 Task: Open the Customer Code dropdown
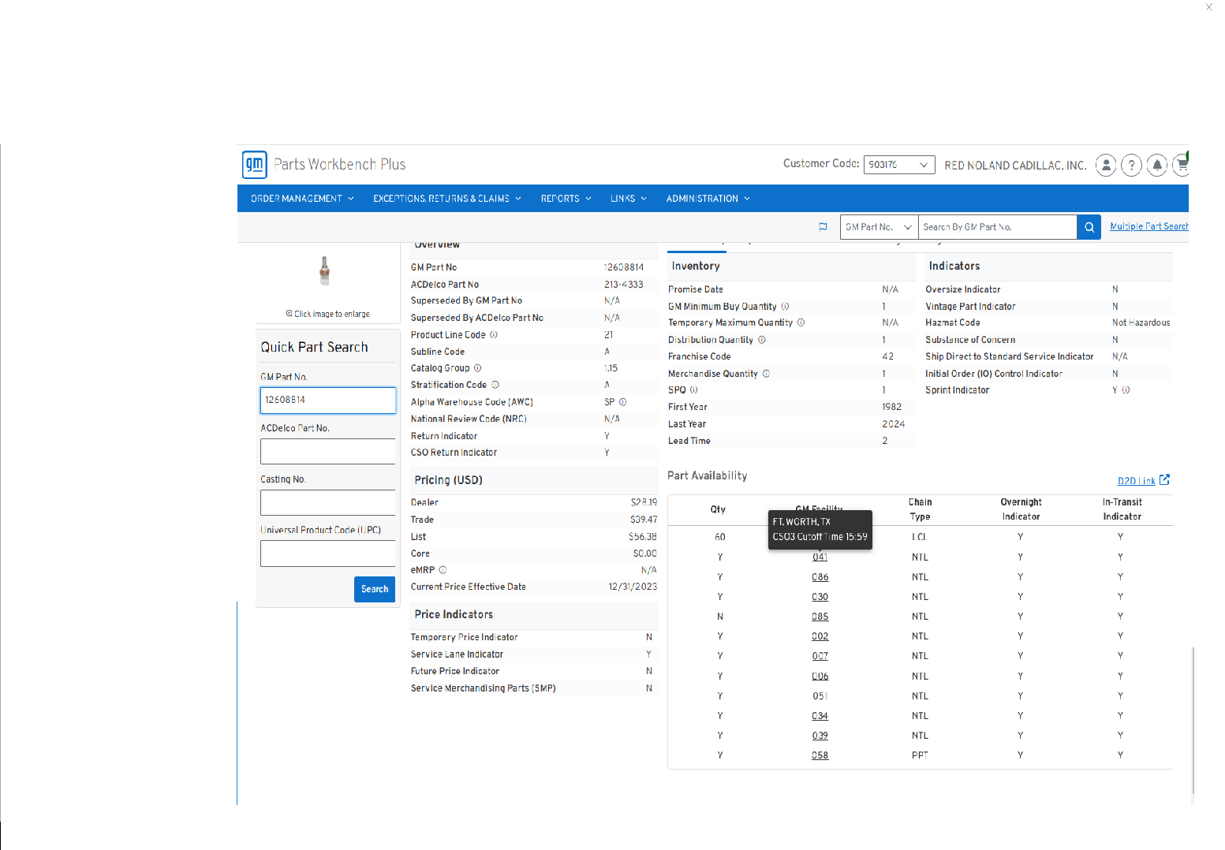tap(899, 165)
